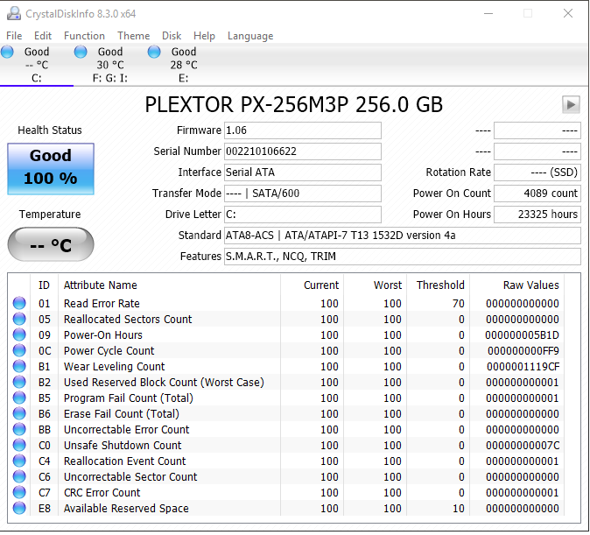The image size is (590, 535).
Task: Click status orb for F: G: I: drive
Action: 81,52
